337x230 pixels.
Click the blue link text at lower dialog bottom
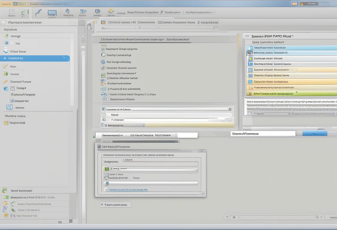128,190
